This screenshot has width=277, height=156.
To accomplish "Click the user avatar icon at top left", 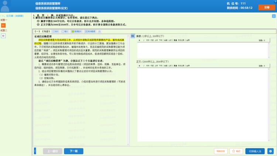I will pyautogui.click(x=6, y=5).
